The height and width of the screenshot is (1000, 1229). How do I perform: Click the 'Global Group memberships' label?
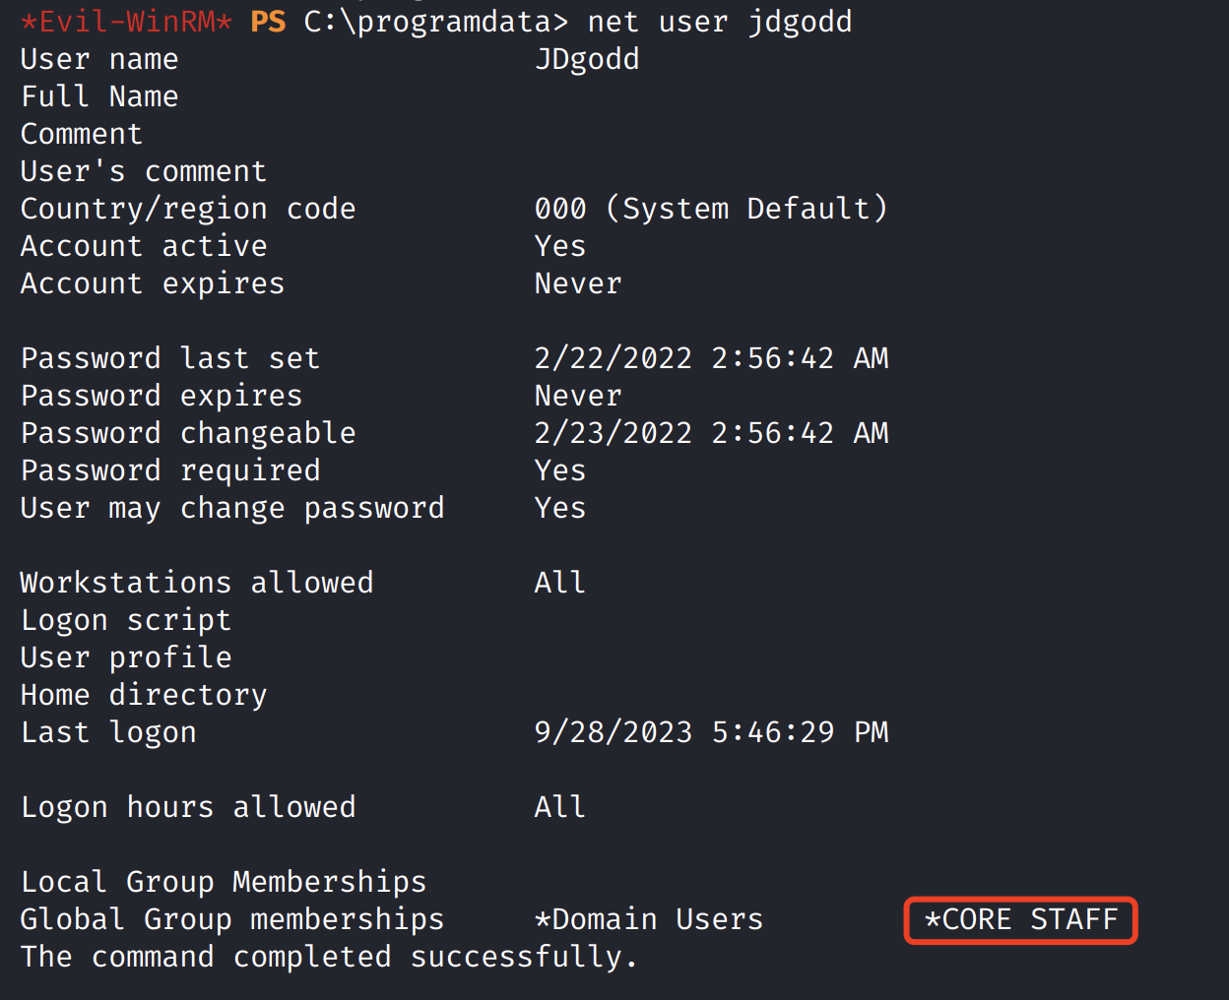[x=232, y=919]
